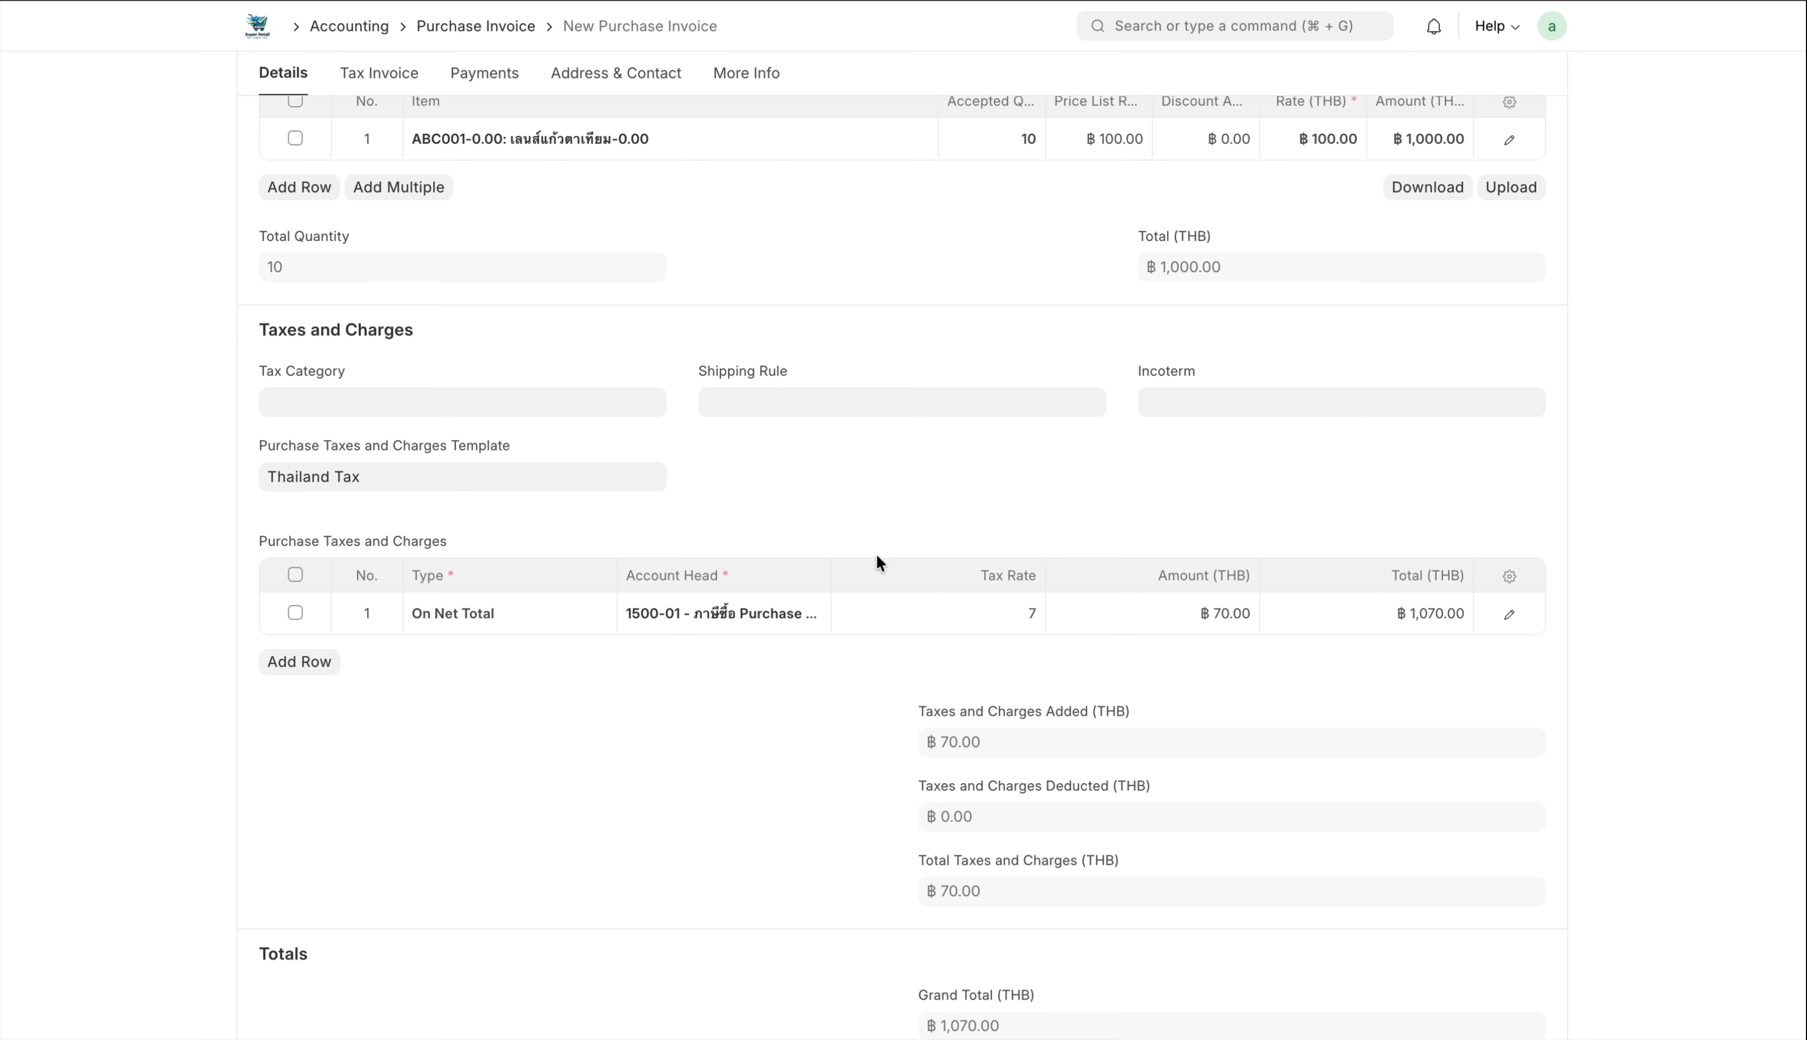This screenshot has width=1807, height=1040.
Task: Click Taxes and Charges Added field
Action: 1232,742
